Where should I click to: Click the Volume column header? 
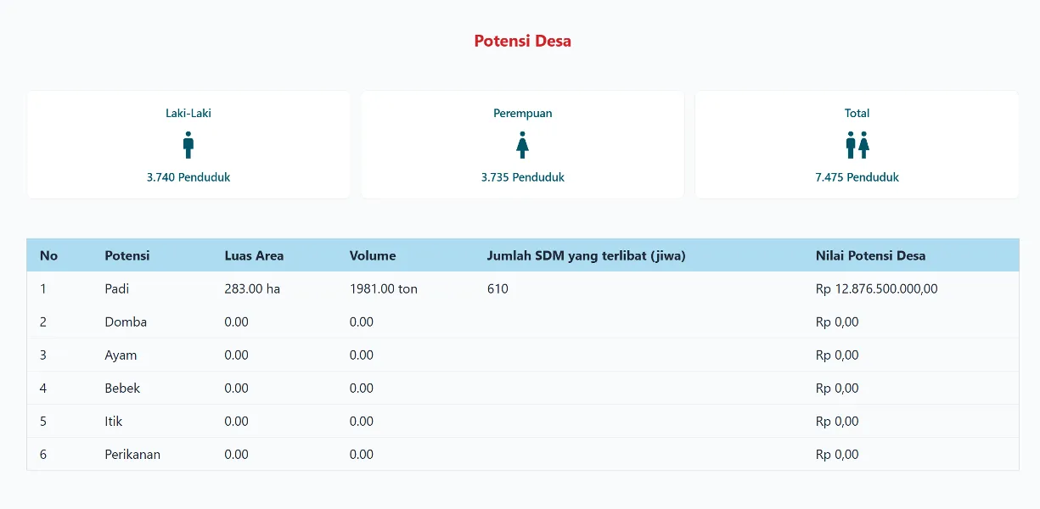point(373,255)
